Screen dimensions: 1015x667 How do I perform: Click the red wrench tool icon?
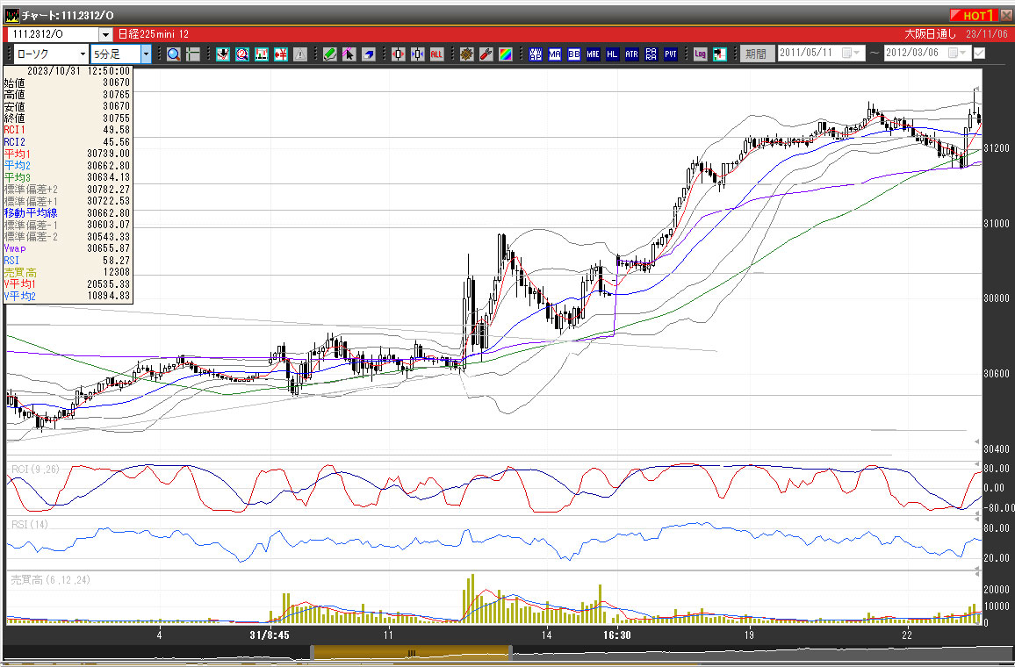click(486, 54)
